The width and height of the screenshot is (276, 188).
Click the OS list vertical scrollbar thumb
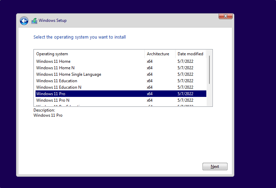pyautogui.click(x=209, y=70)
